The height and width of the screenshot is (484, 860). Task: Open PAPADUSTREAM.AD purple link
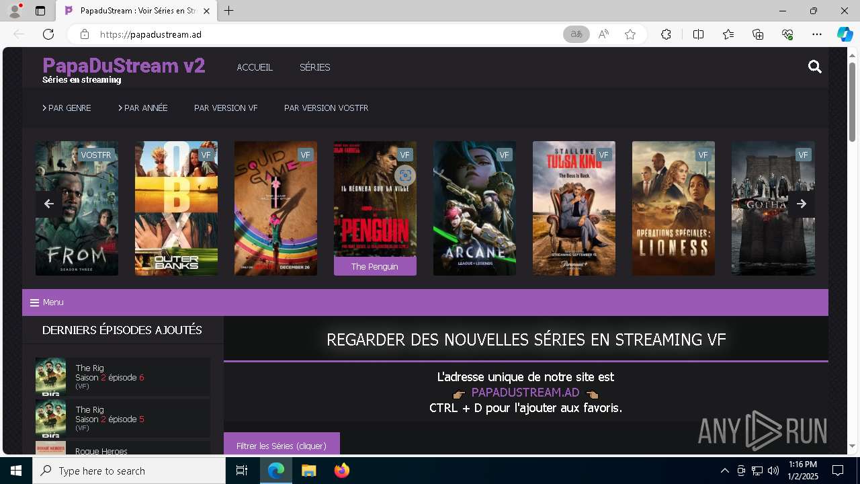525,393
